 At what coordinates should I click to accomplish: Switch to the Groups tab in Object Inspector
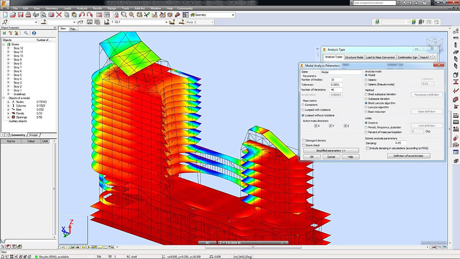pyautogui.click(x=33, y=135)
